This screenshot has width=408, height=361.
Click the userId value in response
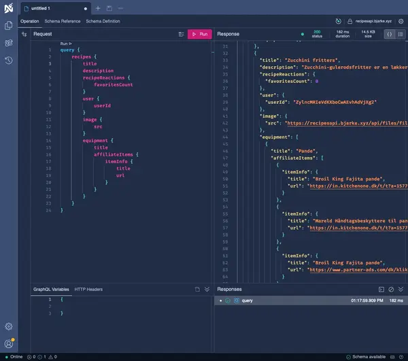[x=335, y=102]
